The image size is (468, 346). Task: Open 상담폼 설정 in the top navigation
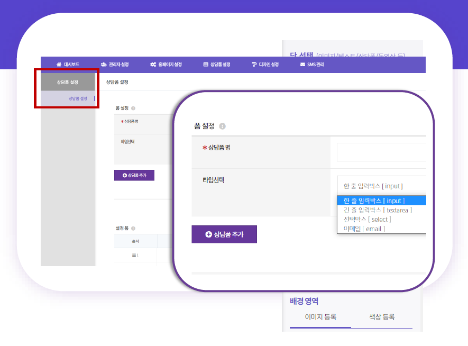click(217, 65)
